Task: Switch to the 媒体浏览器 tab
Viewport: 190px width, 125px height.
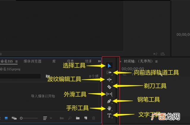Action: coord(32,61)
